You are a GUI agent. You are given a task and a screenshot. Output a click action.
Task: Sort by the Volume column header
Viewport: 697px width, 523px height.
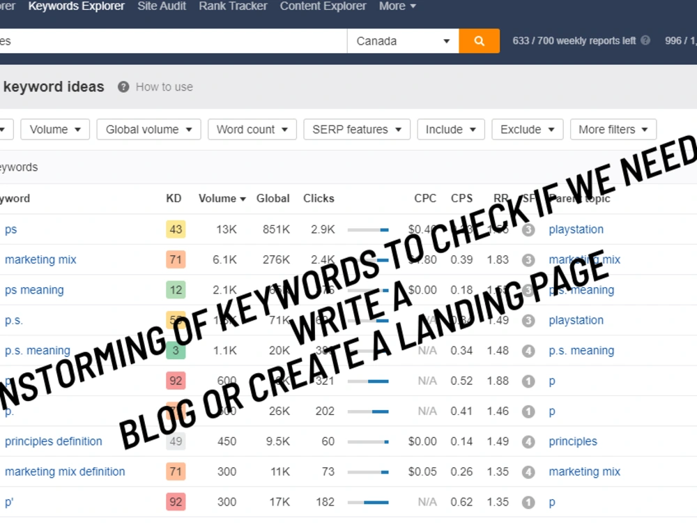click(x=222, y=198)
